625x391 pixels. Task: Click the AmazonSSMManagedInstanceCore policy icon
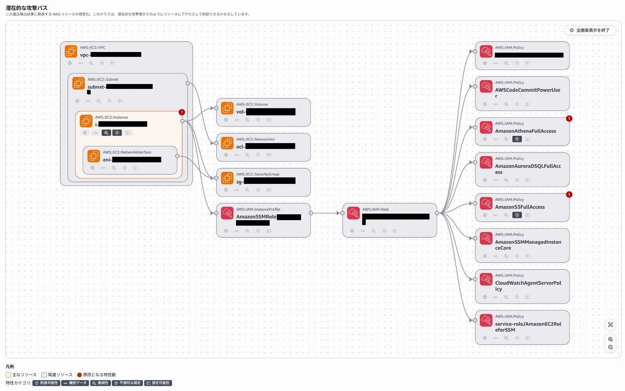[486, 238]
